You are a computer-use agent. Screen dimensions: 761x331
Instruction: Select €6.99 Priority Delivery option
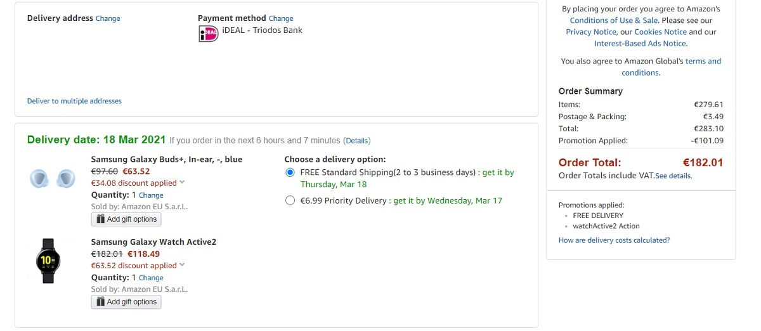tap(290, 201)
